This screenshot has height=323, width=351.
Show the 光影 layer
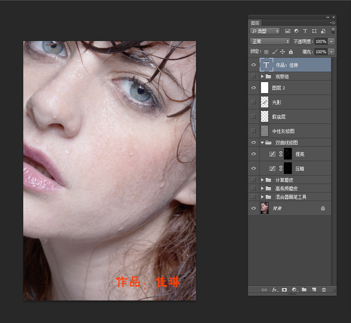pyautogui.click(x=253, y=102)
